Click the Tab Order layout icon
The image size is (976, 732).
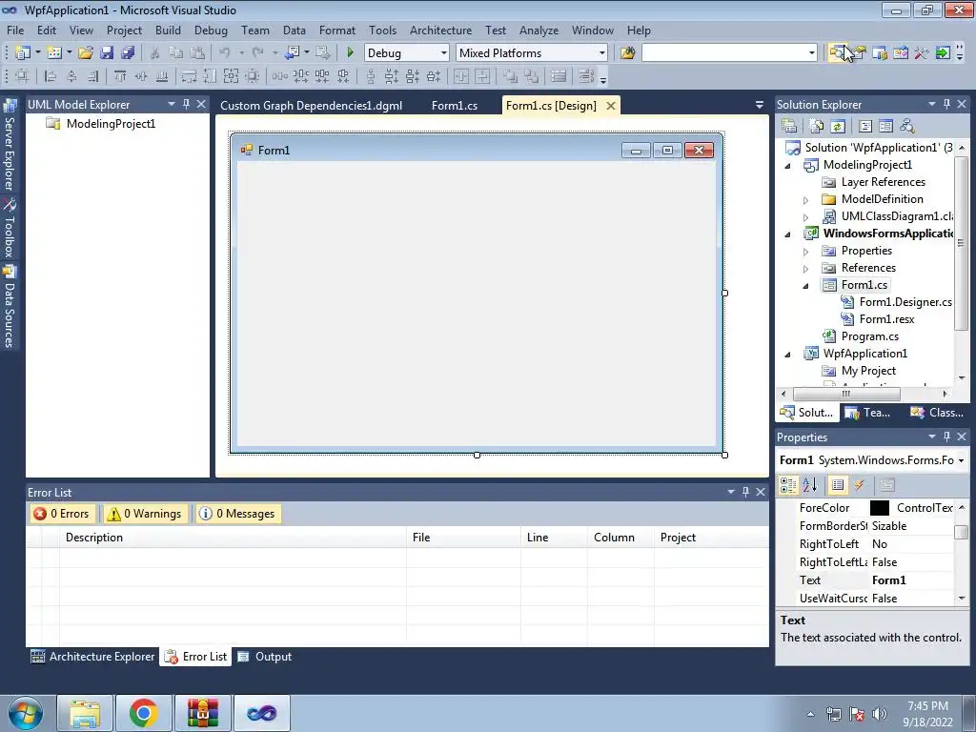coord(586,76)
